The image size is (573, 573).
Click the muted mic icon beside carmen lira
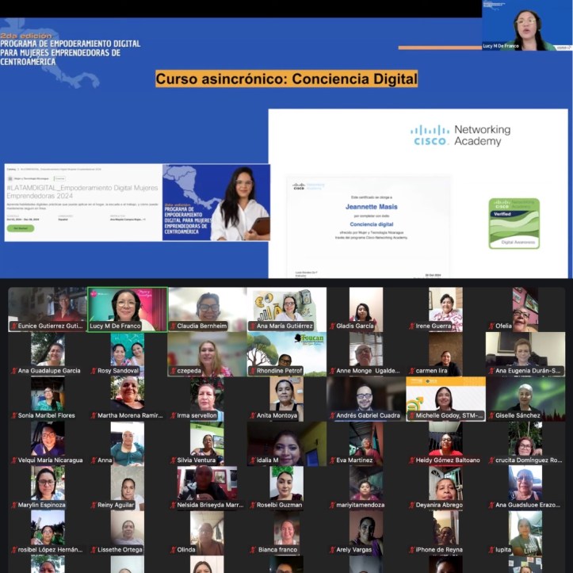click(x=412, y=371)
